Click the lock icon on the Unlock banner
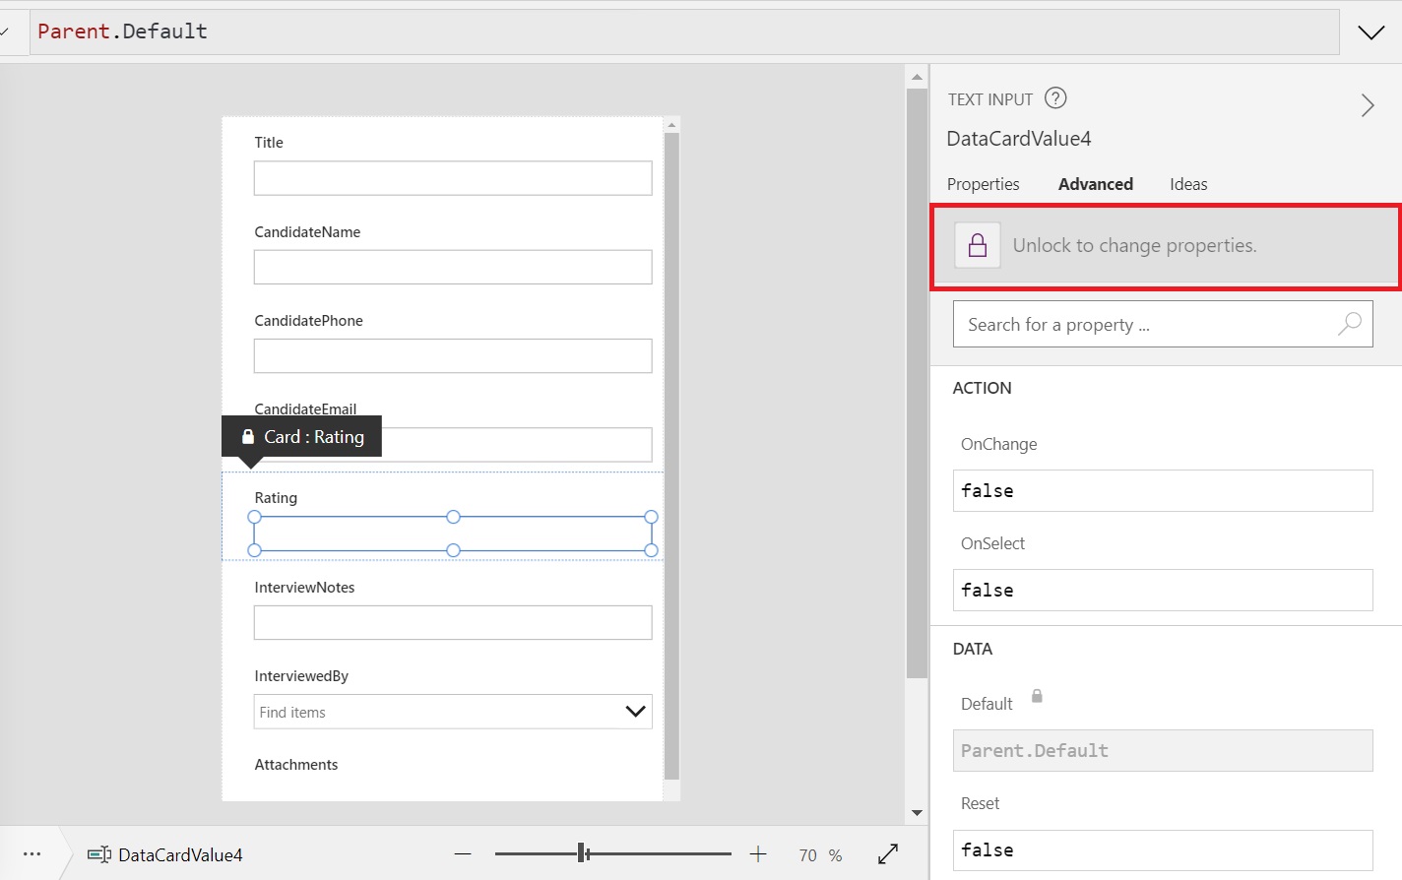The width and height of the screenshot is (1402, 880). click(977, 245)
